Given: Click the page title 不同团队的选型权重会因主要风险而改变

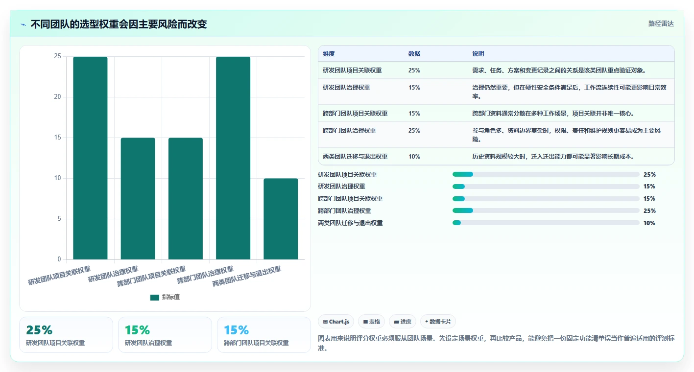Looking at the screenshot, I should point(119,24).
